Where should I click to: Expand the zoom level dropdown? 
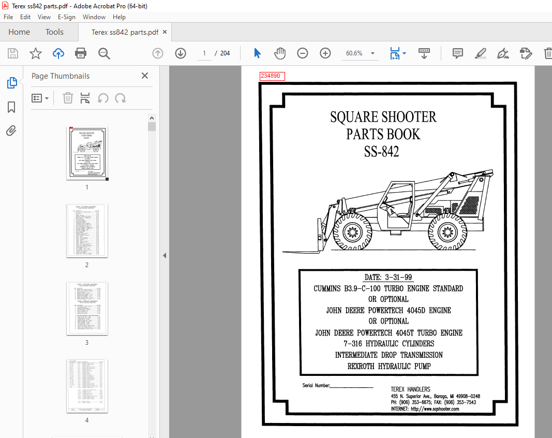[372, 53]
